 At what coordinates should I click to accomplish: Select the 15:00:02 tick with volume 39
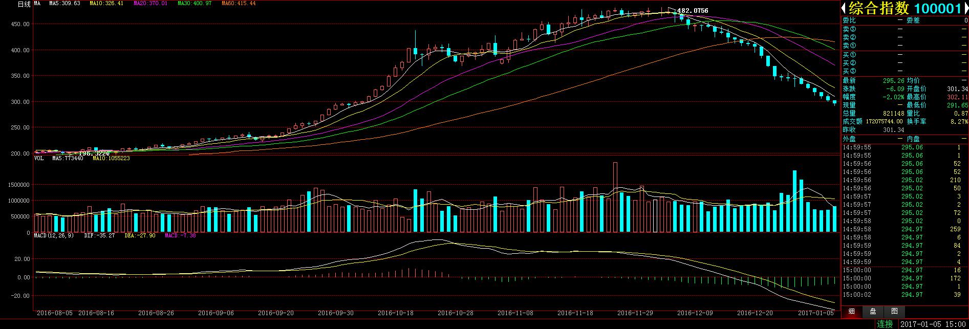click(x=905, y=295)
